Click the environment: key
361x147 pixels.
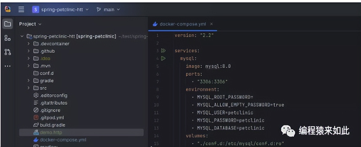[203, 89]
